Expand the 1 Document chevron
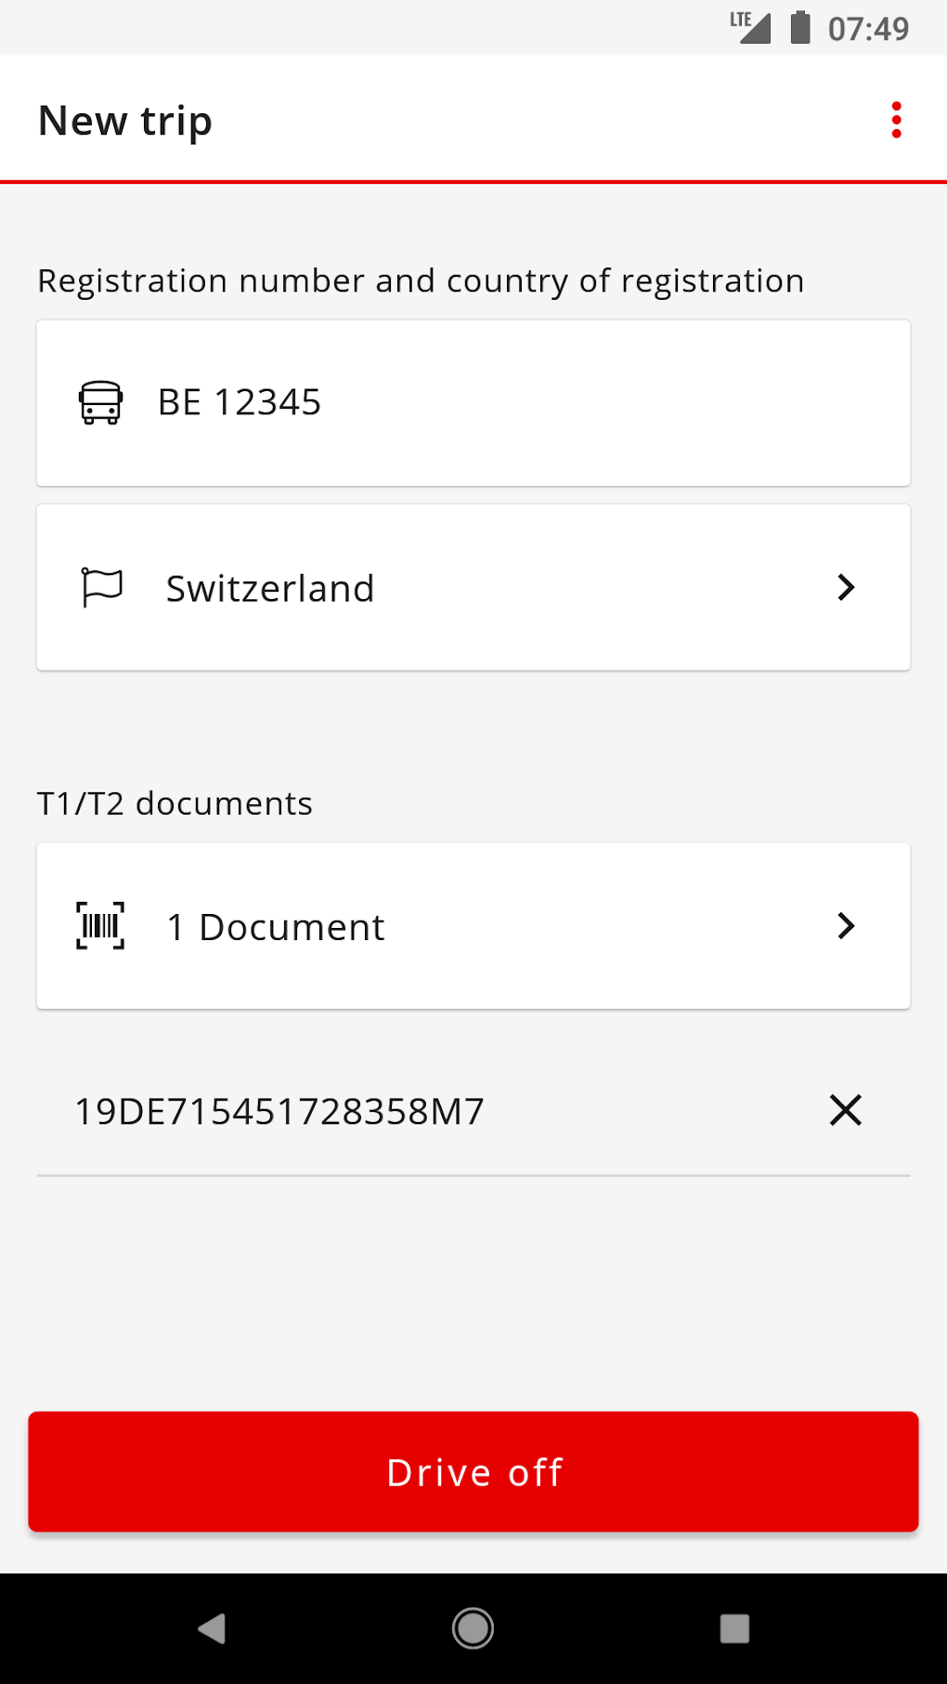947x1684 pixels. tap(845, 926)
